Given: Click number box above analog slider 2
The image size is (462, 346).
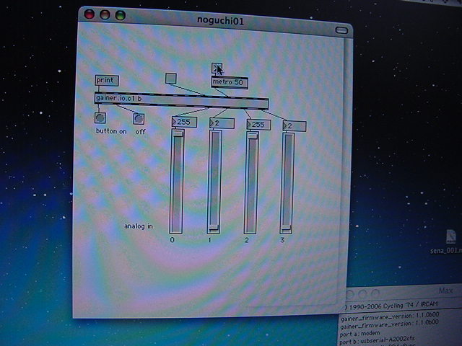Looking at the screenshot, I should click(258, 125).
